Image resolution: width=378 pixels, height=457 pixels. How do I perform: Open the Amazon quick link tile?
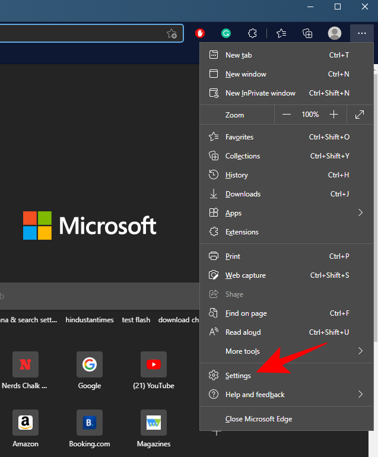(26, 427)
